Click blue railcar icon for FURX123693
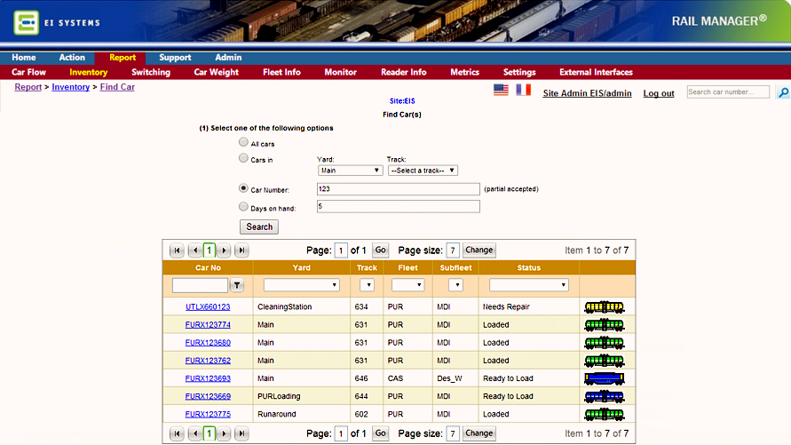 tap(604, 378)
